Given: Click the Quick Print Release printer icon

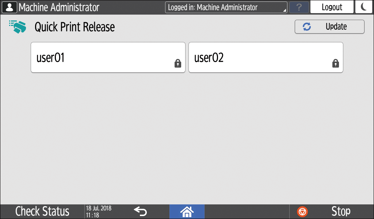Looking at the screenshot, I should point(18,27).
